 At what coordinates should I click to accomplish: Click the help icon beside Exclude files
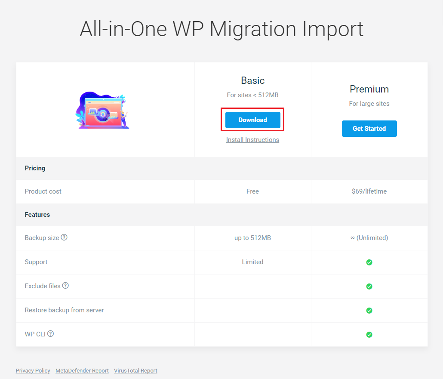65,286
